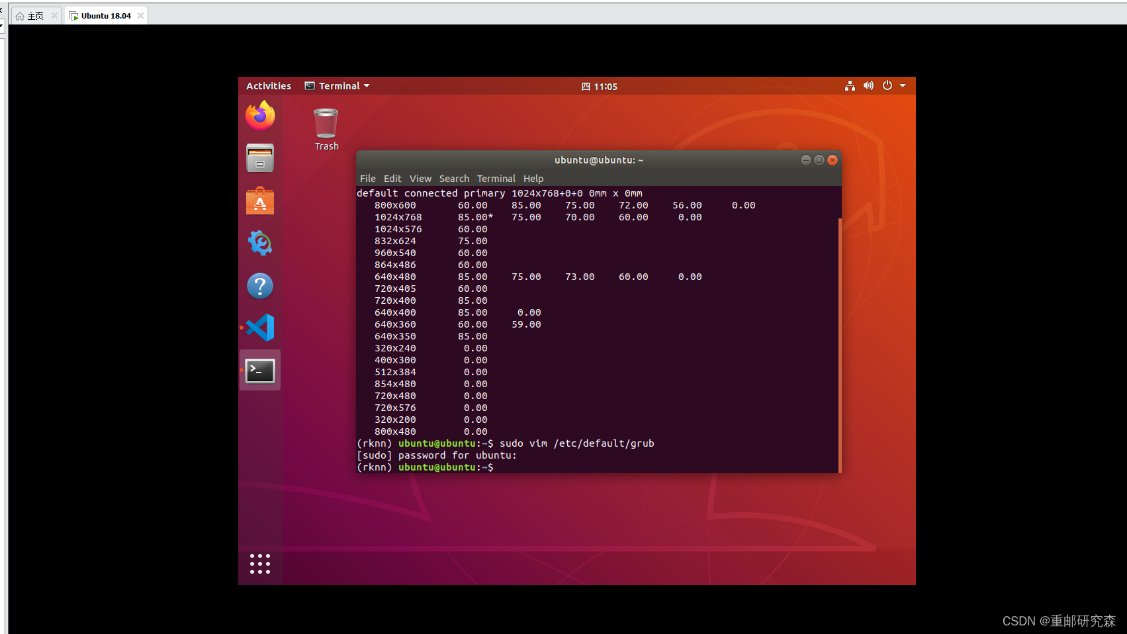Minimize the terminal window

tap(805, 160)
